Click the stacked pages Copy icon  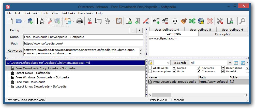(x=98, y=21)
